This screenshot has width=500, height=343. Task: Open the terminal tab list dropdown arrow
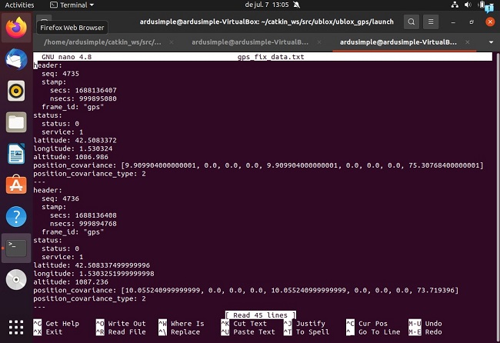pyautogui.click(x=491, y=42)
